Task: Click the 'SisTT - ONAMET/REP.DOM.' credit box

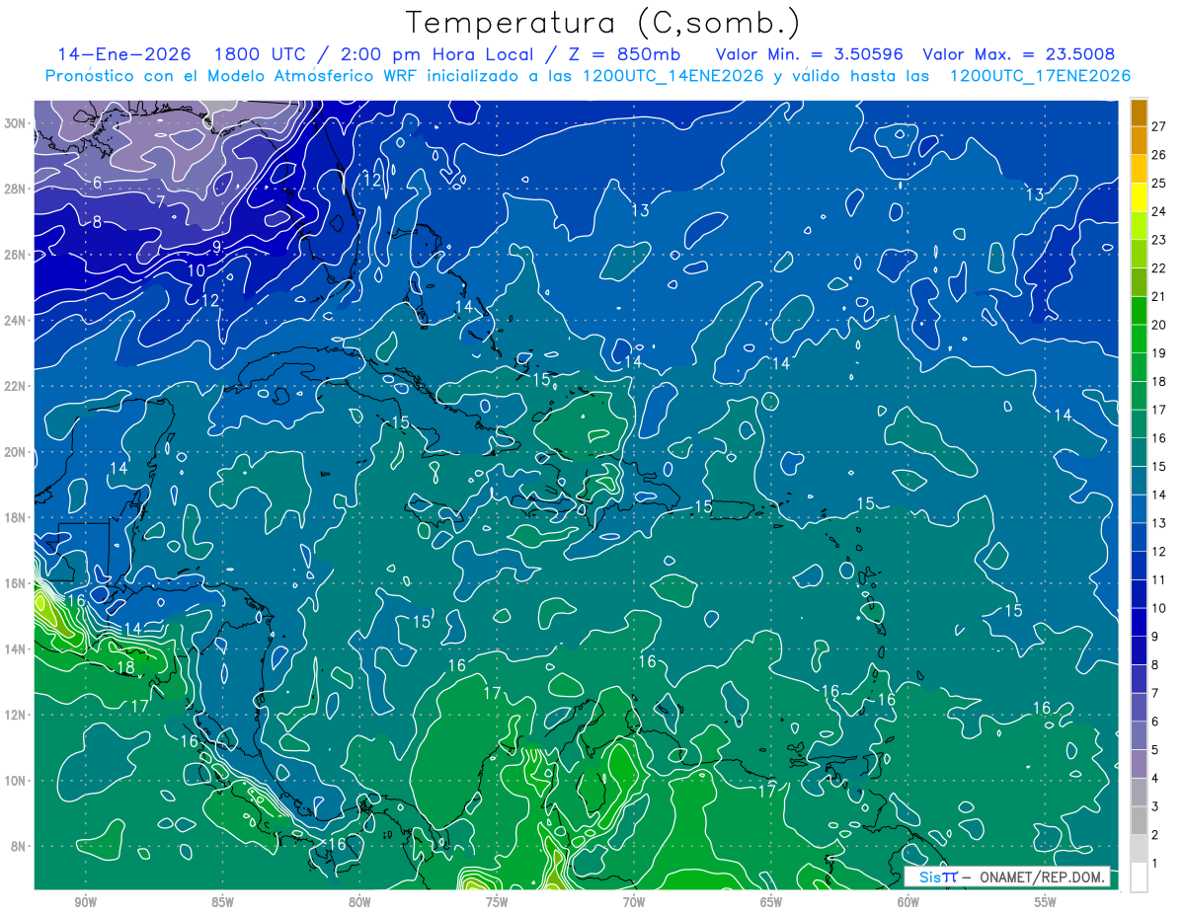Action: point(1006,877)
